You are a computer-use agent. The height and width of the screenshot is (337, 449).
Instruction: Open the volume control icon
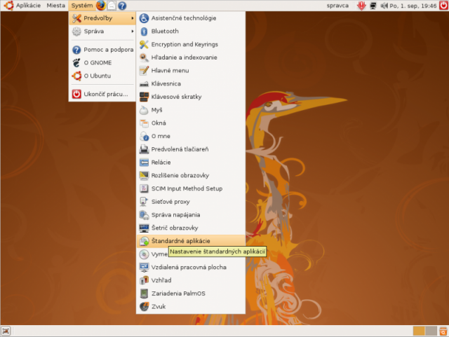(384, 6)
